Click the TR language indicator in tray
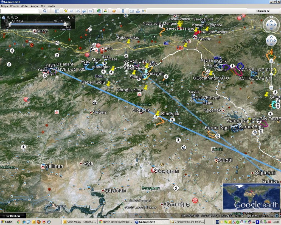 coord(217,222)
